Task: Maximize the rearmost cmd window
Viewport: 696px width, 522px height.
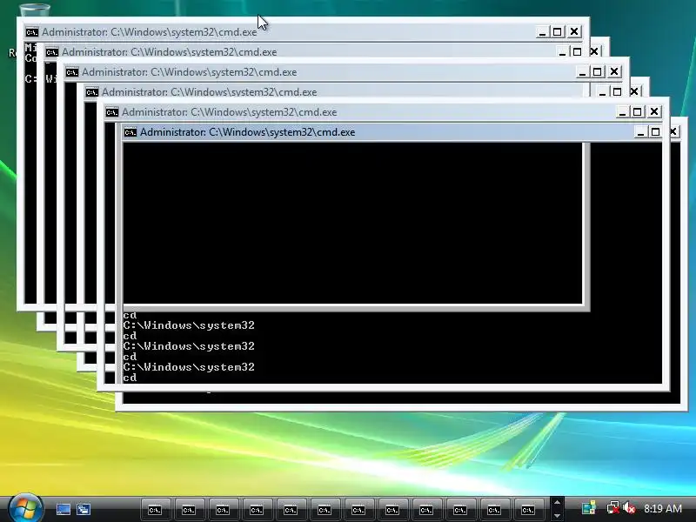Action: tap(557, 31)
